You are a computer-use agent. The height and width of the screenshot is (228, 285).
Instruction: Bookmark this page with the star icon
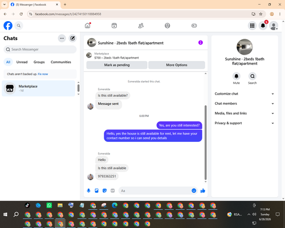click(x=260, y=14)
